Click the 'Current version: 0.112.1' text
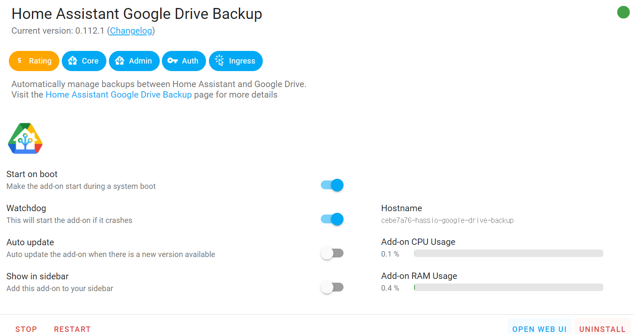The height and width of the screenshot is (334, 634). [x=58, y=31]
